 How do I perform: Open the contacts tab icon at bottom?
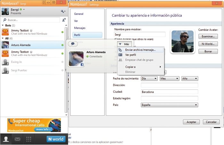[6, 139]
